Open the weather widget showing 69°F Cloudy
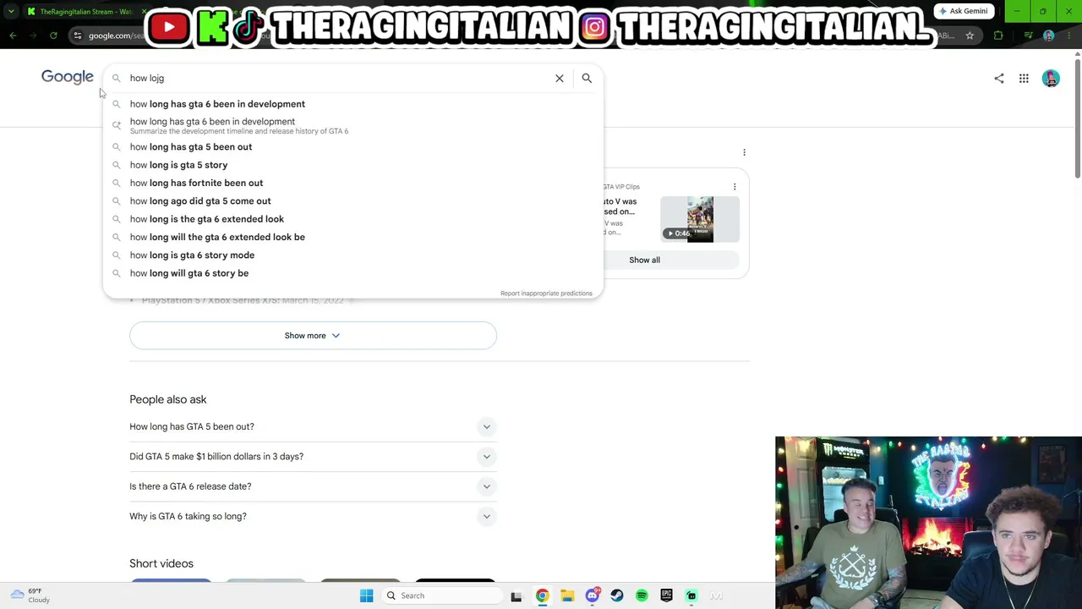 point(31,595)
